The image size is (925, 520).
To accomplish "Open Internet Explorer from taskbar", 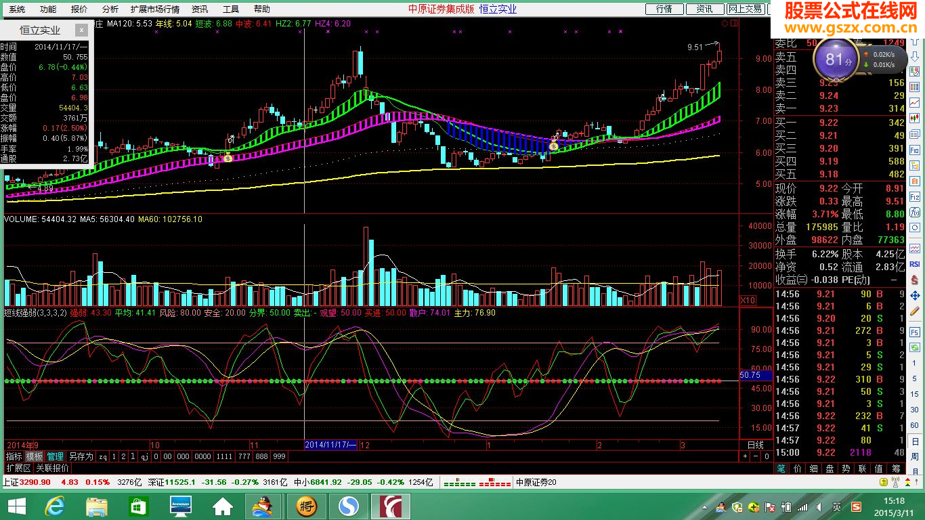I will 56,505.
